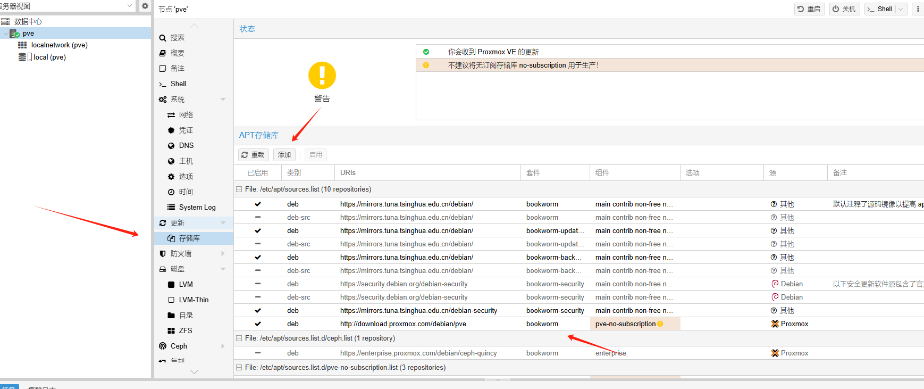
Task: Open the server view gear settings
Action: (x=145, y=6)
